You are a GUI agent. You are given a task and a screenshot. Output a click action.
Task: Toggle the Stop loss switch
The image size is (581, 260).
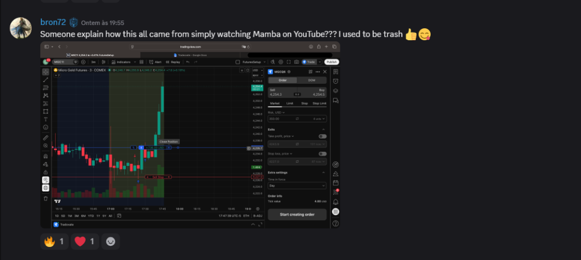pyautogui.click(x=322, y=154)
